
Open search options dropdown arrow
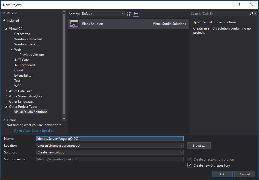click(255, 14)
